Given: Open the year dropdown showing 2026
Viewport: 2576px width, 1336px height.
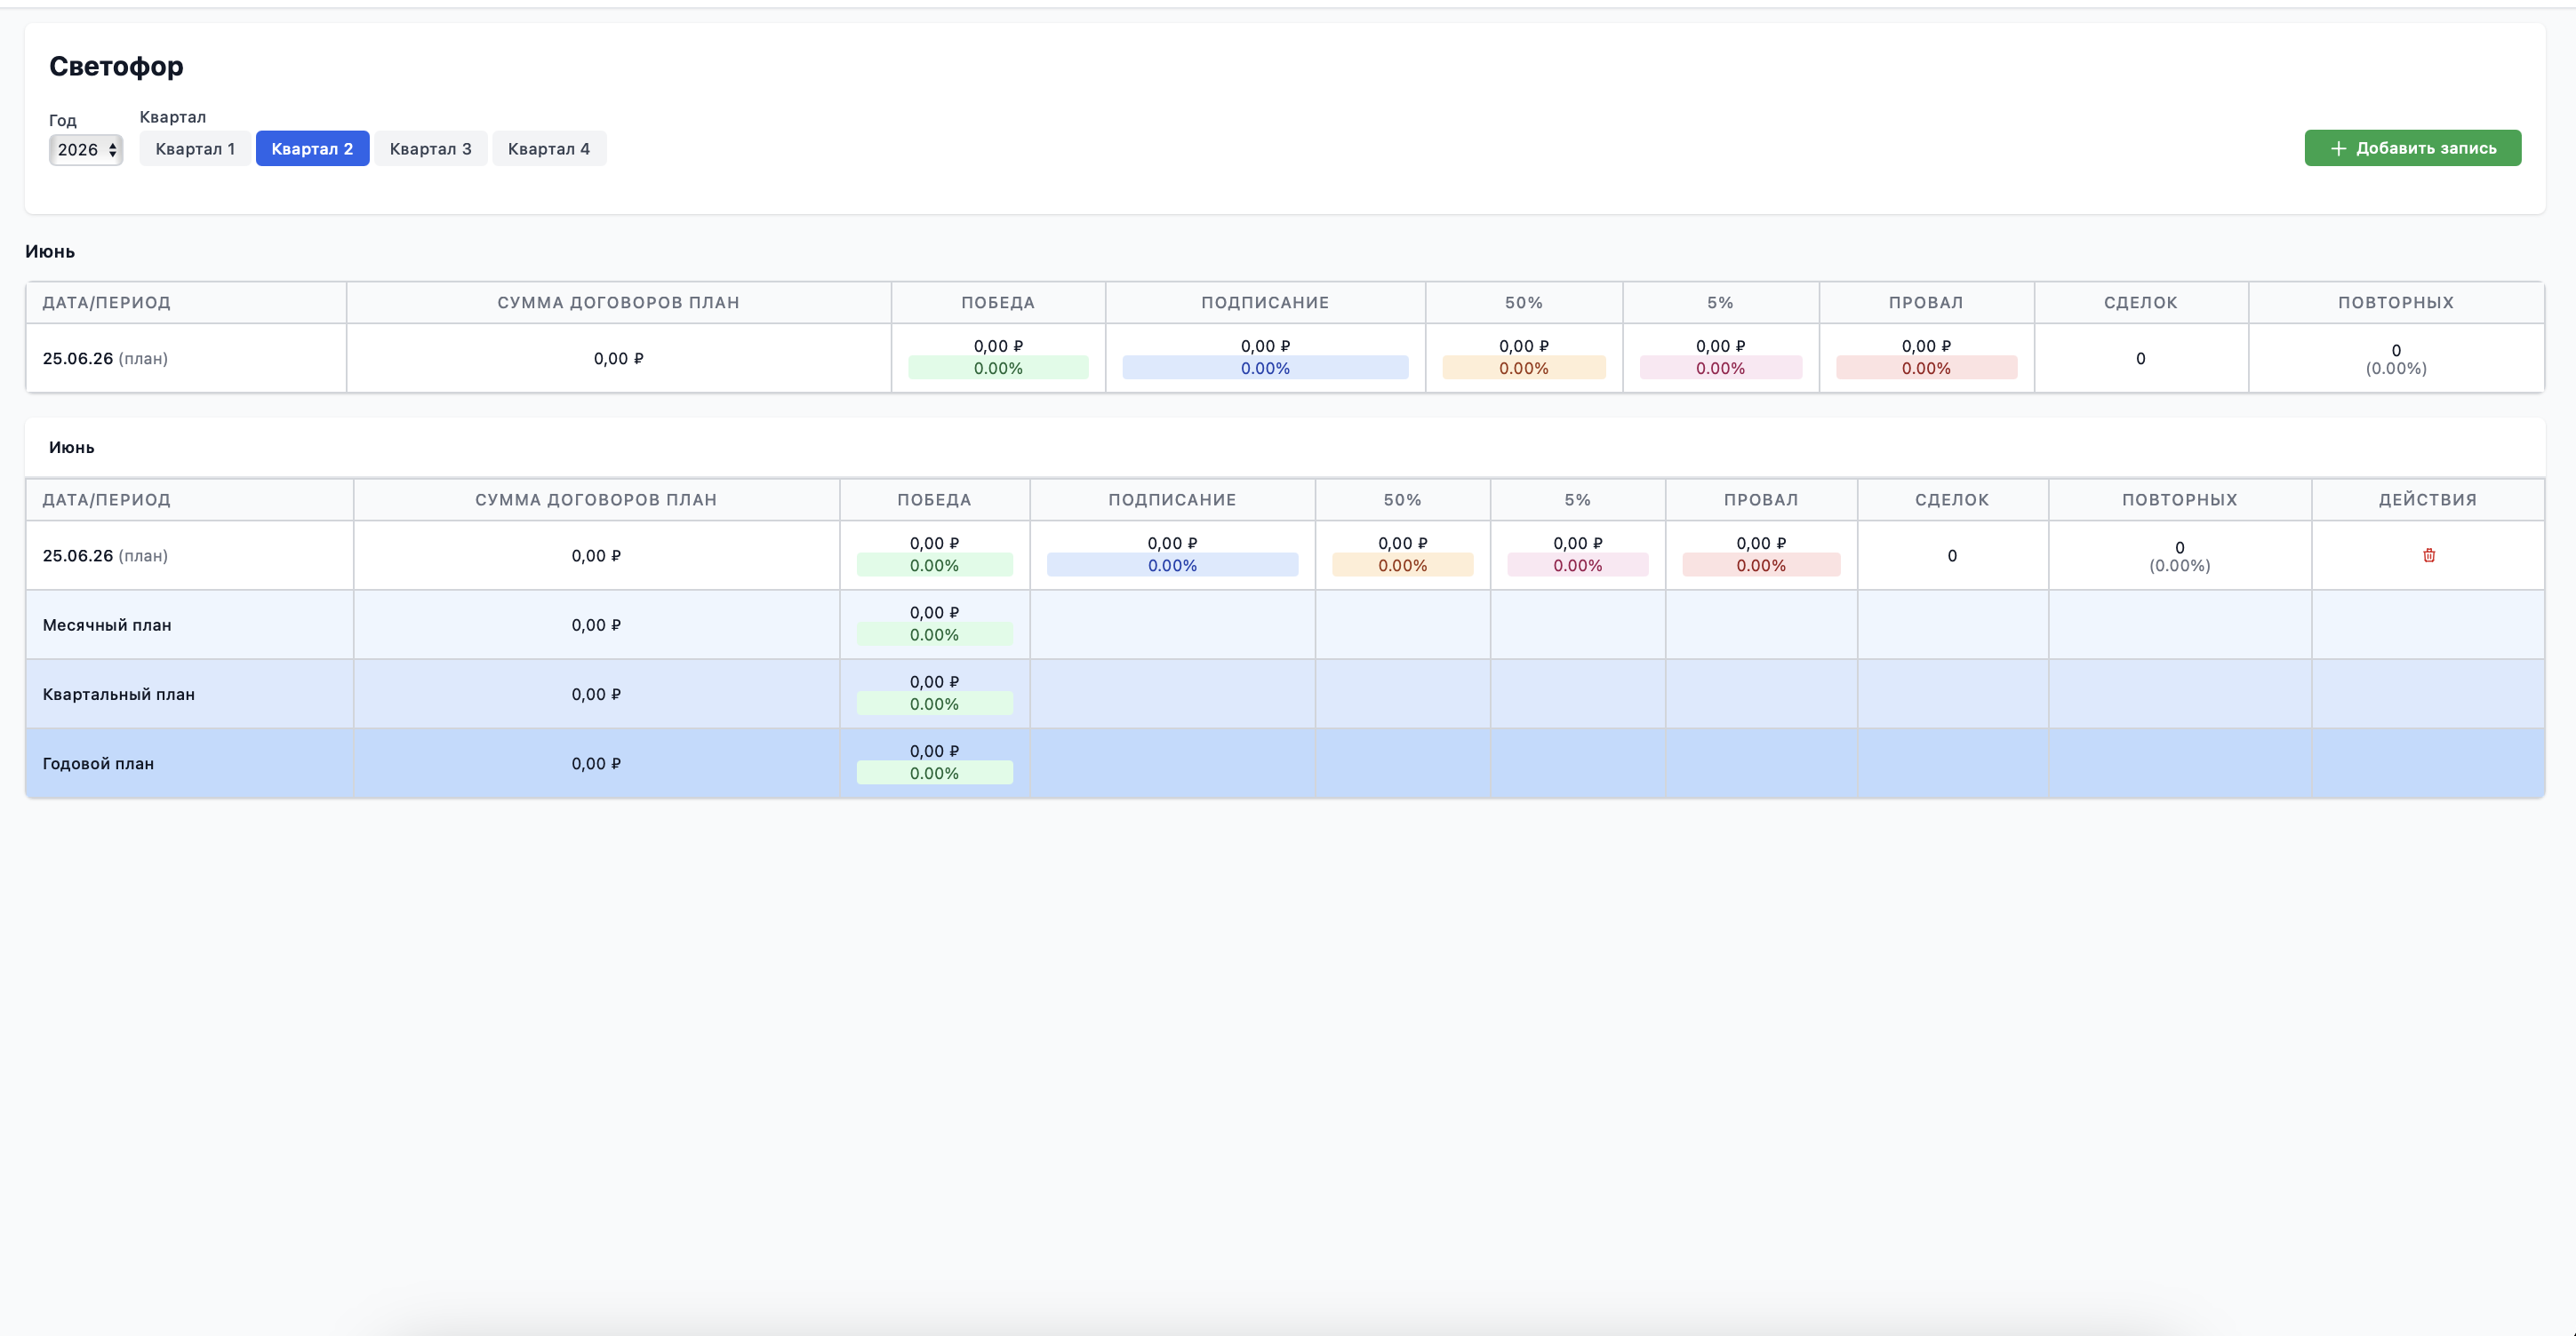Looking at the screenshot, I should (x=86, y=150).
